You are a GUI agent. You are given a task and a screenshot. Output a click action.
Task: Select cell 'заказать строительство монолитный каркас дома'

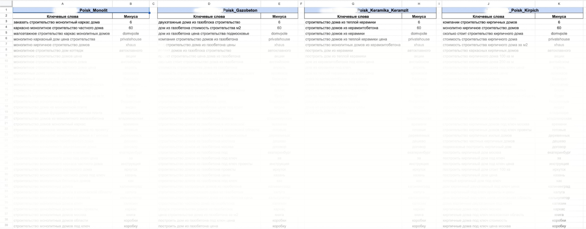62,22
